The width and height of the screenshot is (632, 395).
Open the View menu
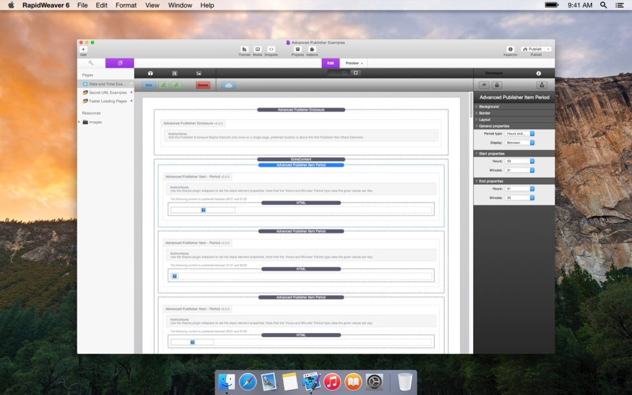(x=152, y=5)
